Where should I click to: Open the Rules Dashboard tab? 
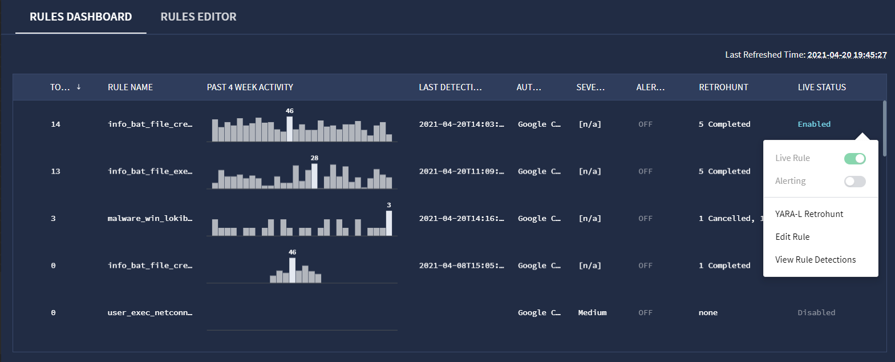80,17
